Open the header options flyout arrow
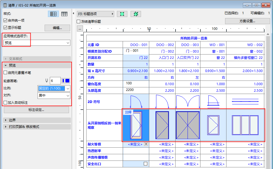Screen dimensions: 273x169 pyautogui.click(x=113, y=14)
